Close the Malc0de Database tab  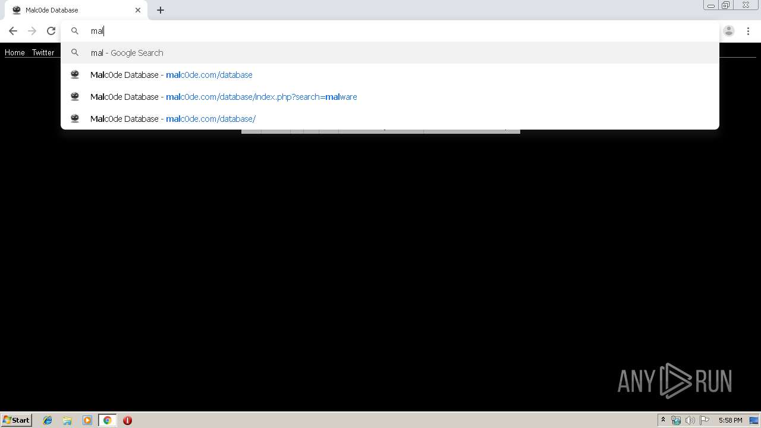(138, 10)
